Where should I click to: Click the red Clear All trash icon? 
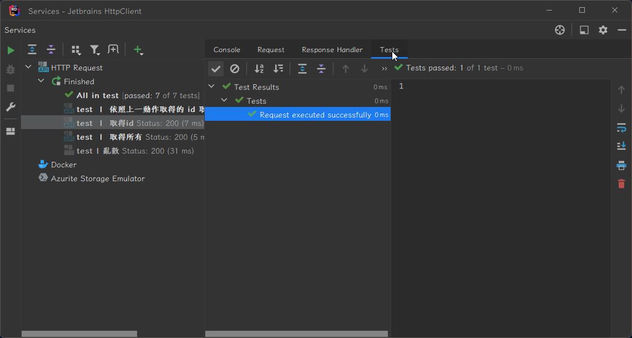pyautogui.click(x=621, y=184)
